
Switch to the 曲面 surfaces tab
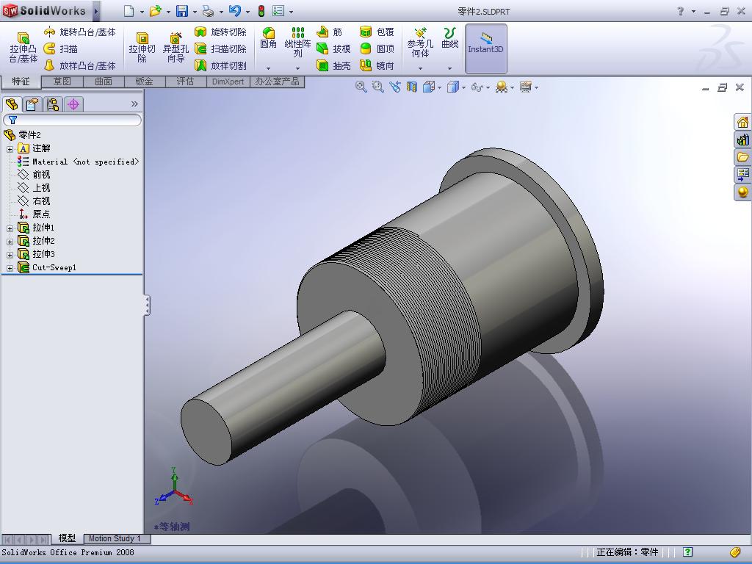click(x=103, y=82)
